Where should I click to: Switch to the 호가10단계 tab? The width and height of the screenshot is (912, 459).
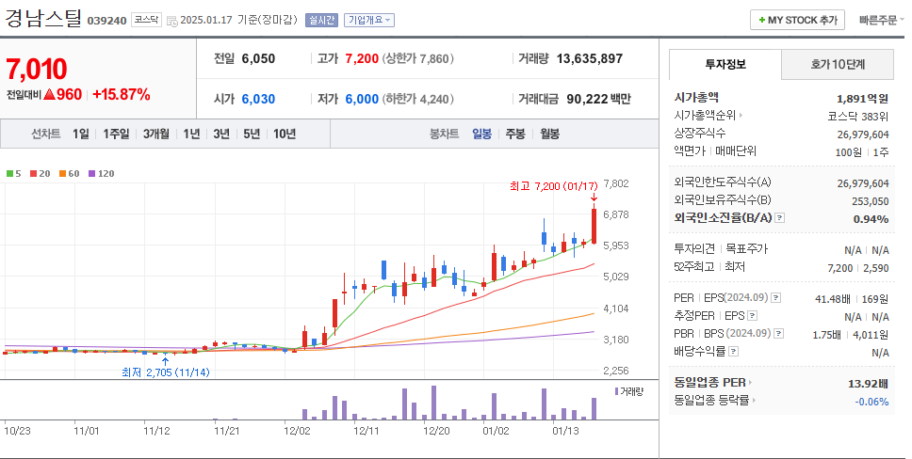click(838, 64)
